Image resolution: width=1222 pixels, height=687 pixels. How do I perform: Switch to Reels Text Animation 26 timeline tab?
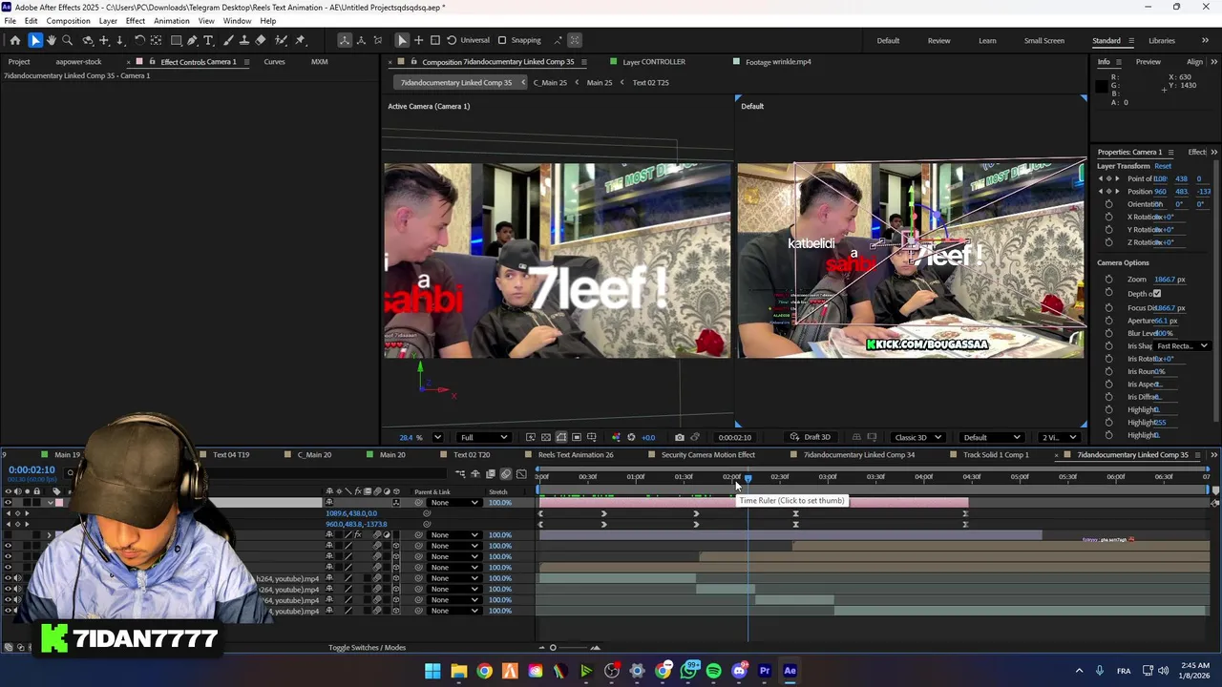576,455
